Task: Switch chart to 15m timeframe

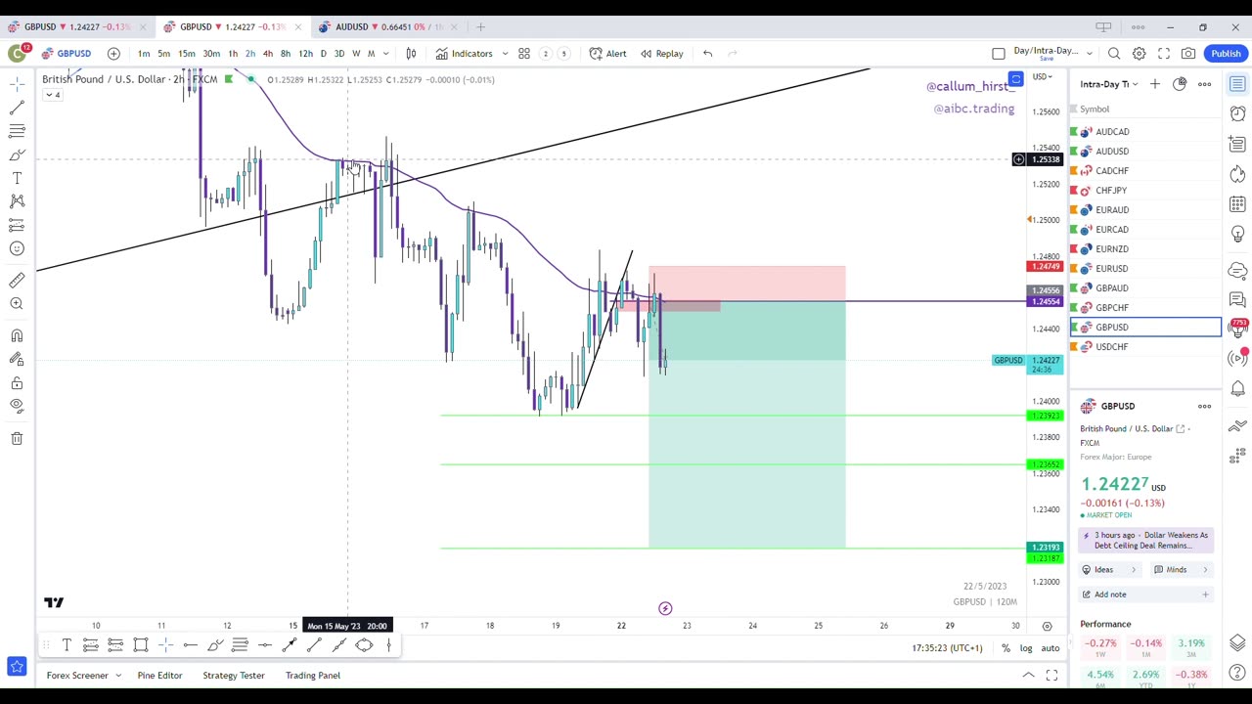Action: point(187,54)
